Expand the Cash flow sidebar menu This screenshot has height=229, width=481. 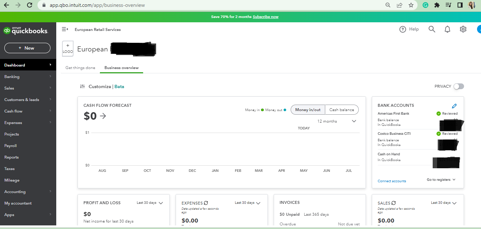pyautogui.click(x=28, y=111)
